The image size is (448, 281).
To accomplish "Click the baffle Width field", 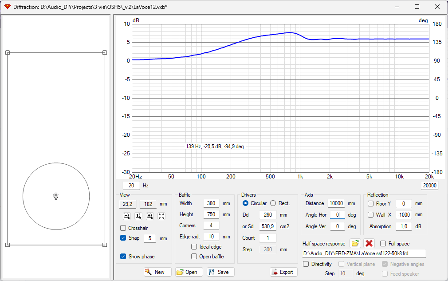I will pos(211,203).
